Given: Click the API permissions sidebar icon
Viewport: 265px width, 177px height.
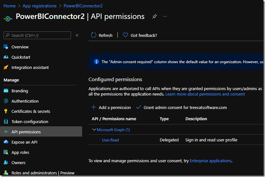Looking at the screenshot, I should (6, 132).
